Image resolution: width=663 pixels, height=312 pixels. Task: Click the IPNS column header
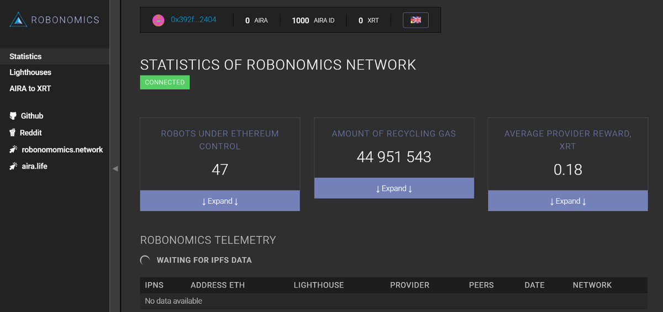tap(154, 285)
